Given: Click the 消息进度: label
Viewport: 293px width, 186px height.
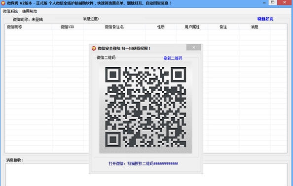Looking at the screenshot, I should click(x=91, y=19).
